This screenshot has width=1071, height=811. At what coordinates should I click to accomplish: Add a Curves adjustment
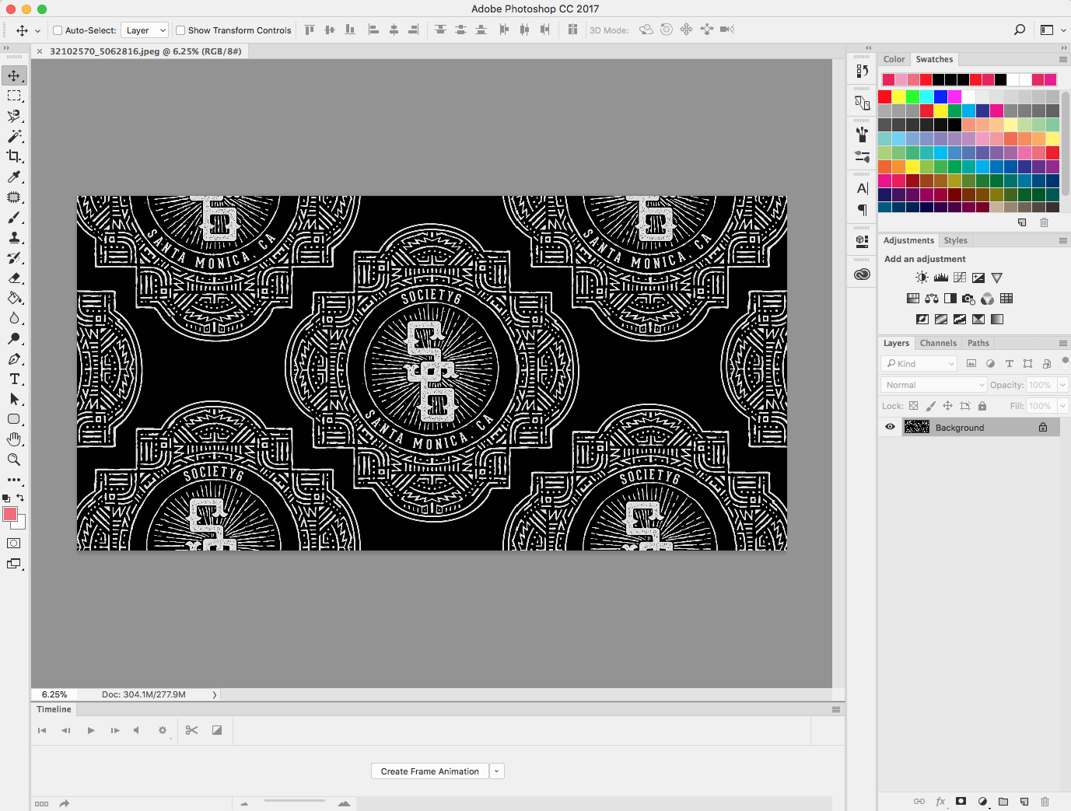pos(960,278)
